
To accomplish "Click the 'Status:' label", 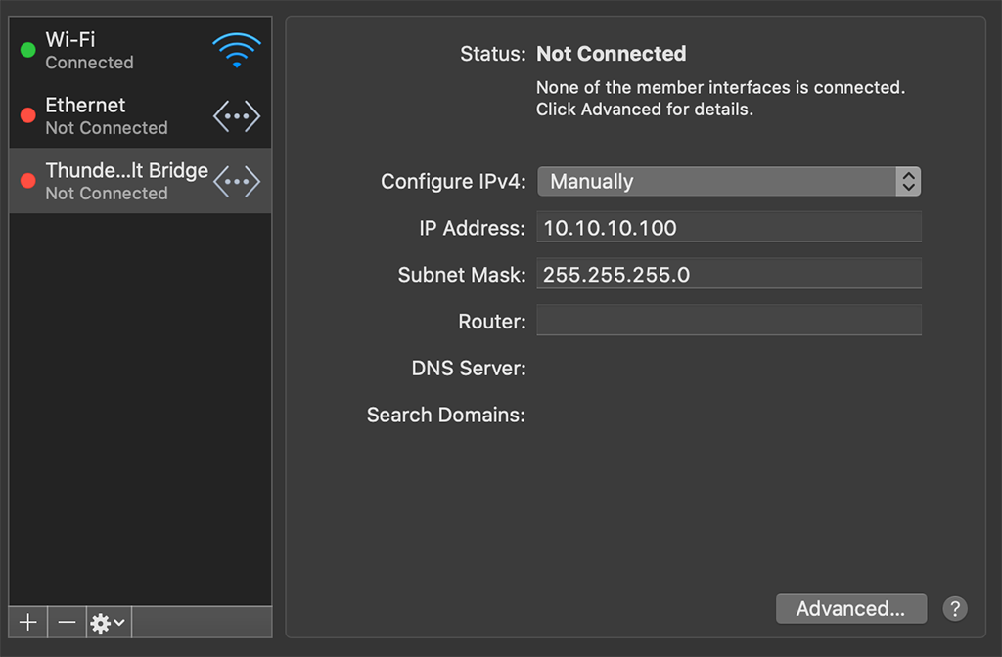I will (x=493, y=54).
